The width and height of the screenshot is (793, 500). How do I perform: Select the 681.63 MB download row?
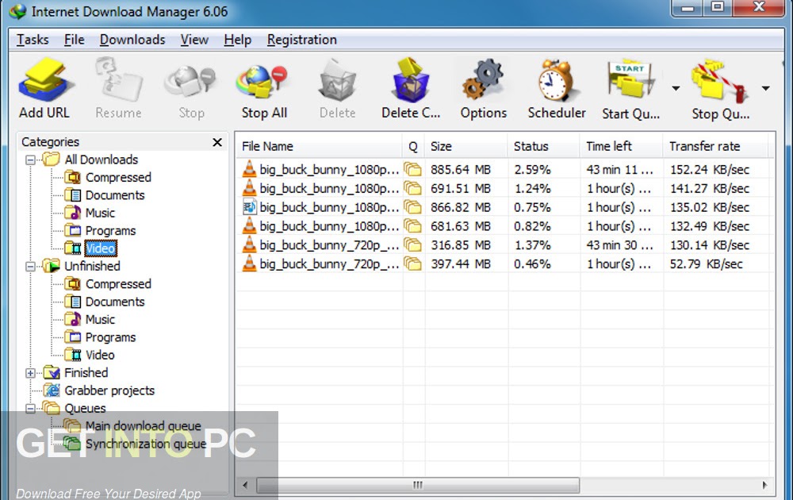click(504, 226)
